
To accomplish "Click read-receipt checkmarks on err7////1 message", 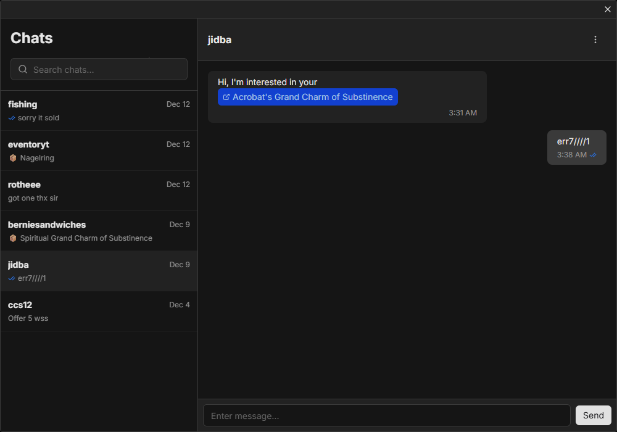I will pyautogui.click(x=593, y=155).
